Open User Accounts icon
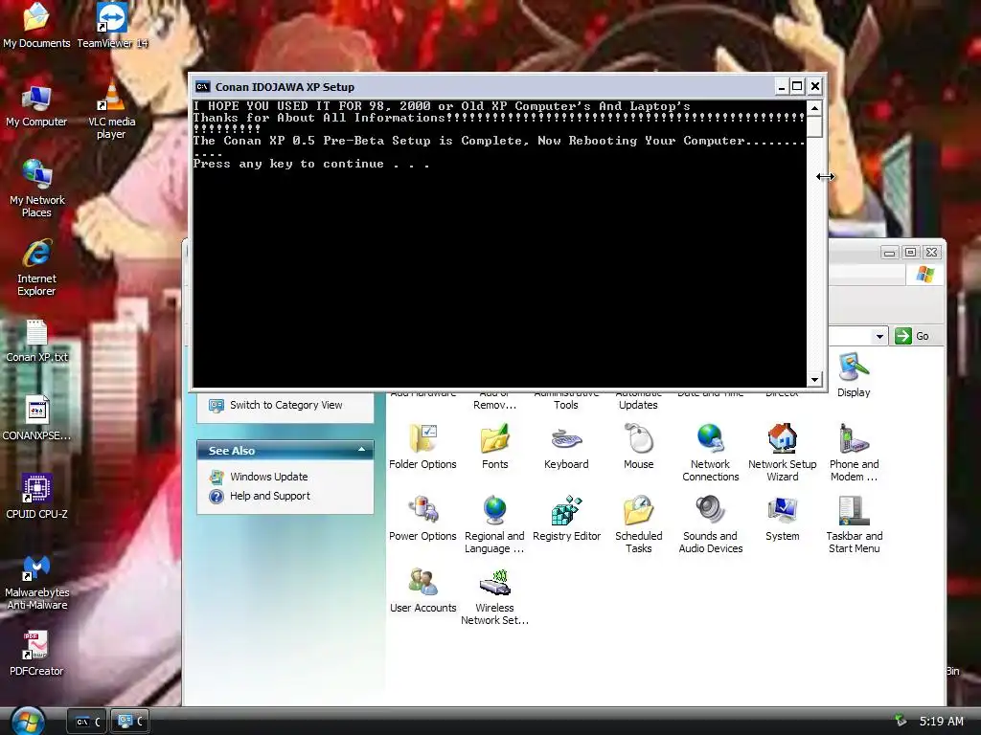 [x=422, y=590]
